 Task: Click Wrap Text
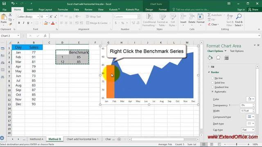click(x=93, y=16)
